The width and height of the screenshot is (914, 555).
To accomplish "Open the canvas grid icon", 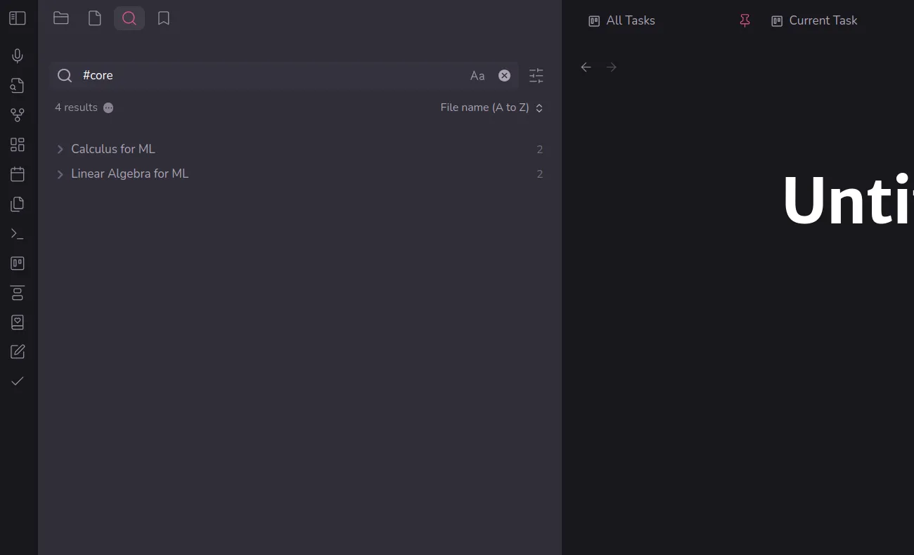I will tap(18, 145).
